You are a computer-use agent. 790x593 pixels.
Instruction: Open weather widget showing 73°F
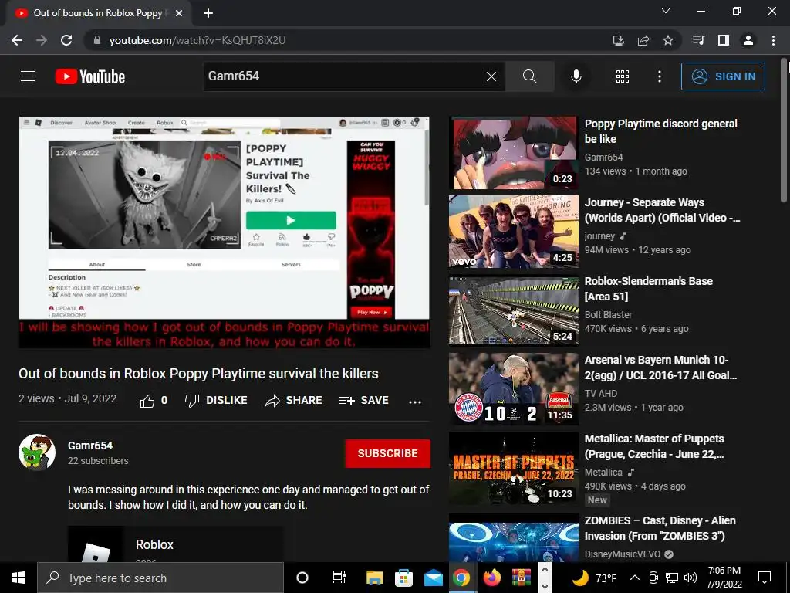tap(594, 578)
